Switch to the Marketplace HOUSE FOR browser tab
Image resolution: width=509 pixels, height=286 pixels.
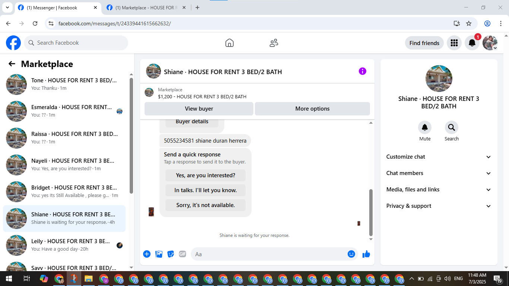pyautogui.click(x=146, y=7)
